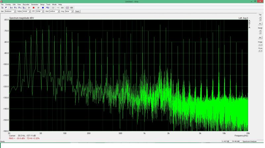Open the Generator menu
The image size is (265, 148).
click(35, 4)
